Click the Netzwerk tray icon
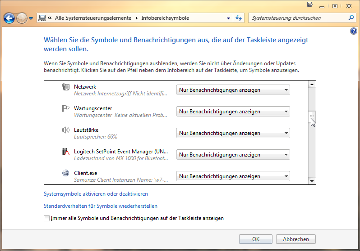 coord(66,87)
